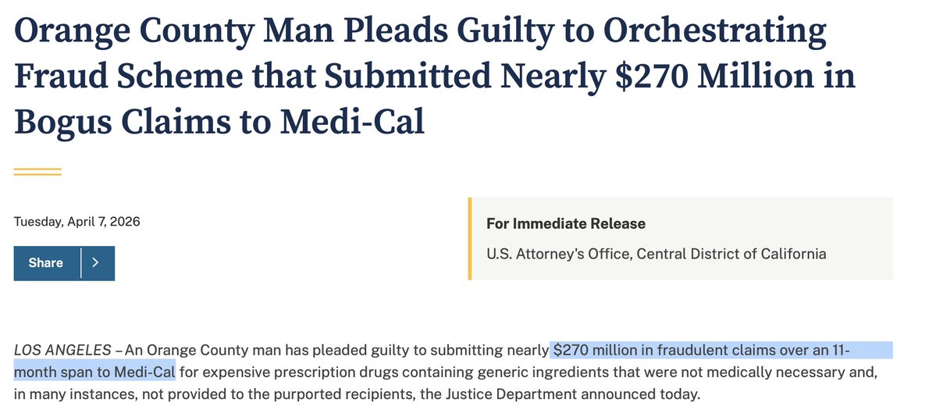Click the blue Share button
Screen dimensions: 936x417
47,263
